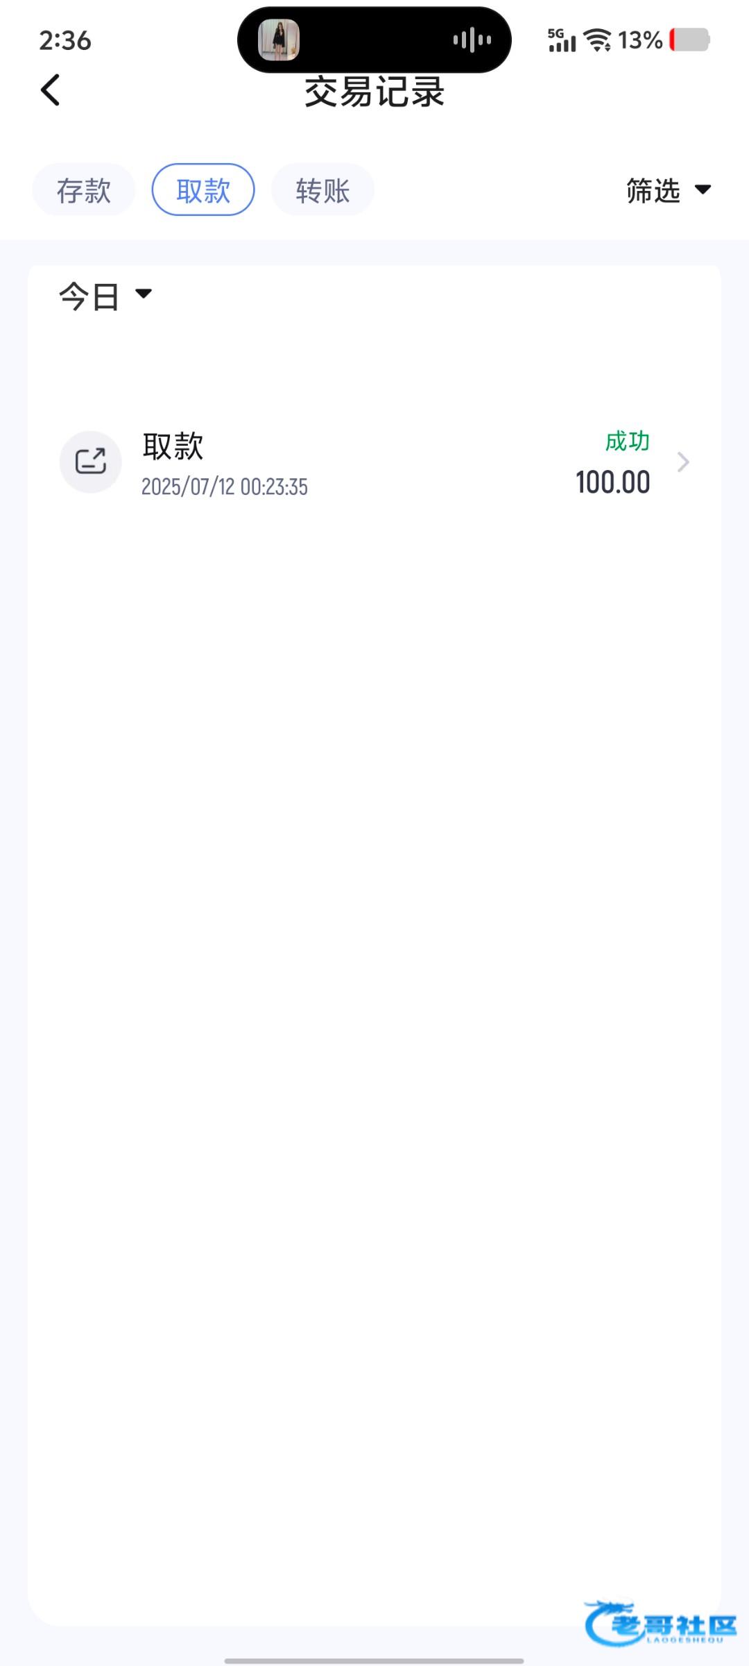Screen dimensions: 749x1666
Task: Tap the audio waveform indicator
Action: 472,40
